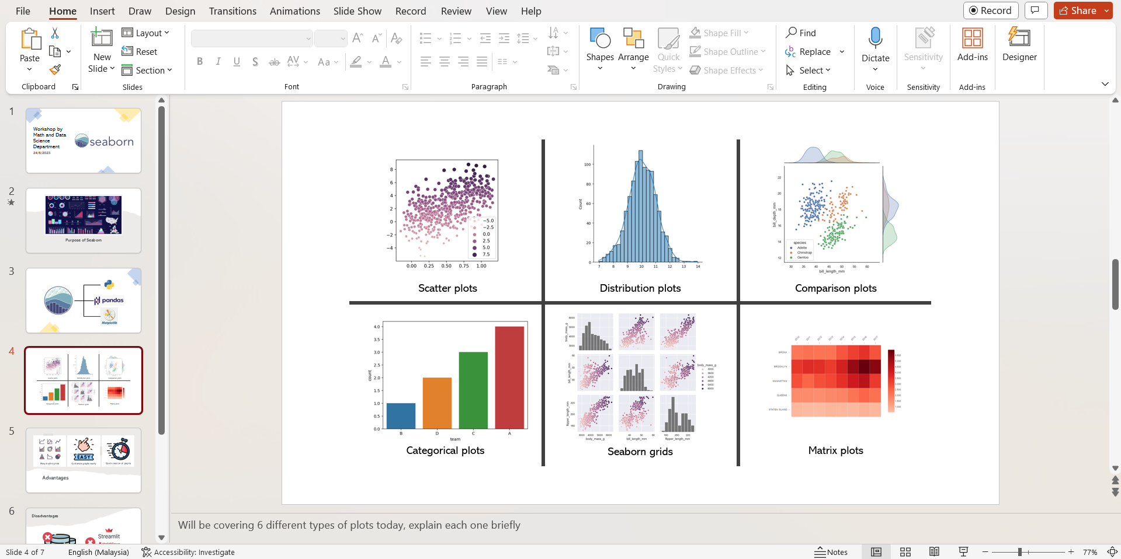The height and width of the screenshot is (559, 1121).
Task: Click the English (Malaysia) language indicator
Action: click(x=98, y=552)
